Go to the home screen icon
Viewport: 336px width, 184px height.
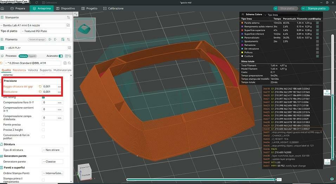click(2, 8)
